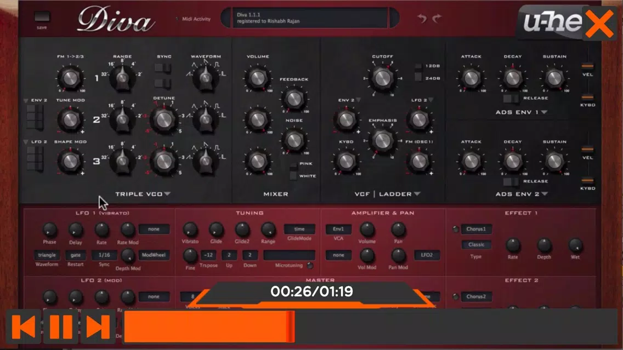Image resolution: width=623 pixels, height=350 pixels.
Task: Click the Feedback knob in Mixer
Action: (294, 99)
